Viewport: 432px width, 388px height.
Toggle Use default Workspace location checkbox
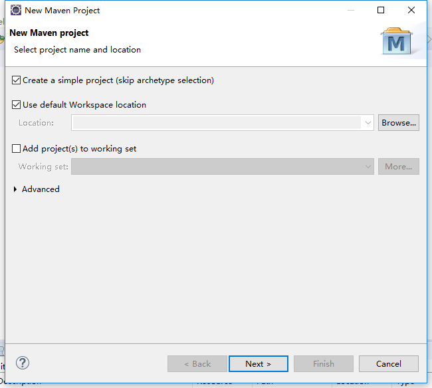[x=16, y=105]
